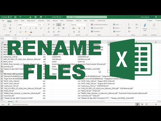
Task: Open the font size dropdown
Action: tap(43, 25)
